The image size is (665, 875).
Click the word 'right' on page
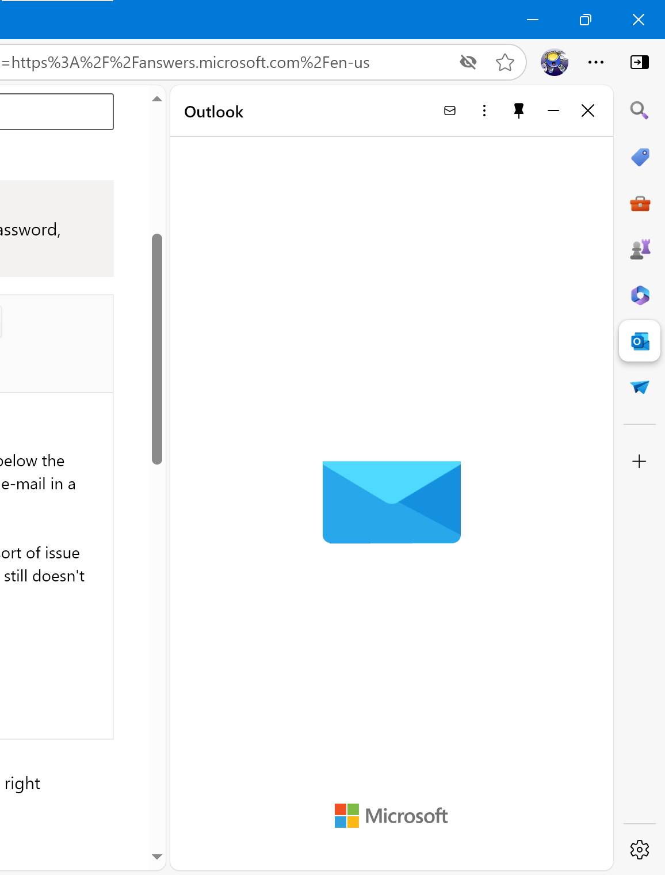pyautogui.click(x=22, y=784)
